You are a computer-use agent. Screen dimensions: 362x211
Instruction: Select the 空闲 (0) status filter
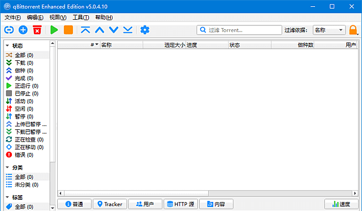(27, 109)
